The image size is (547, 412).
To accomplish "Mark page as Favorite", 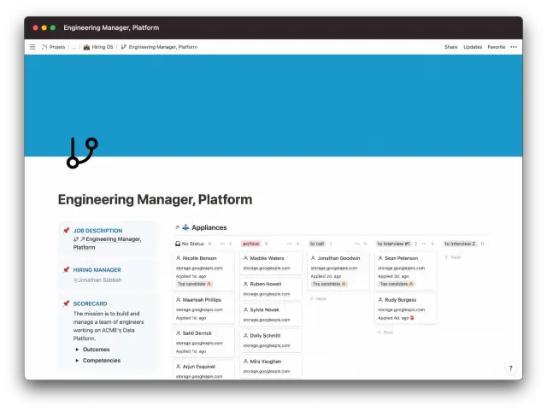I will [x=497, y=47].
